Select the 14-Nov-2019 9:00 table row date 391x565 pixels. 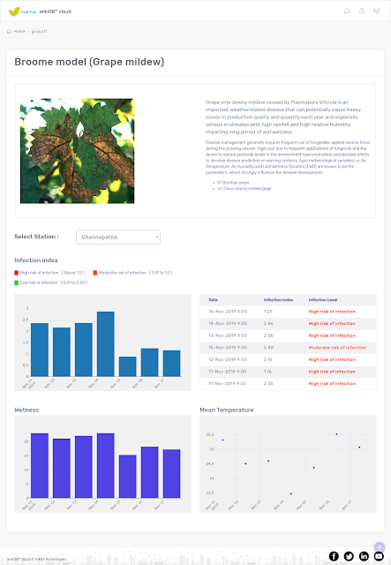(x=228, y=324)
